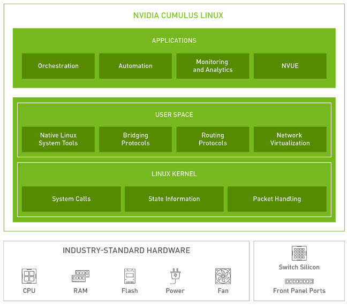Viewport: 347px width, 305px height.
Task: Select the Switch Silicon chip icon
Action: coord(299,253)
